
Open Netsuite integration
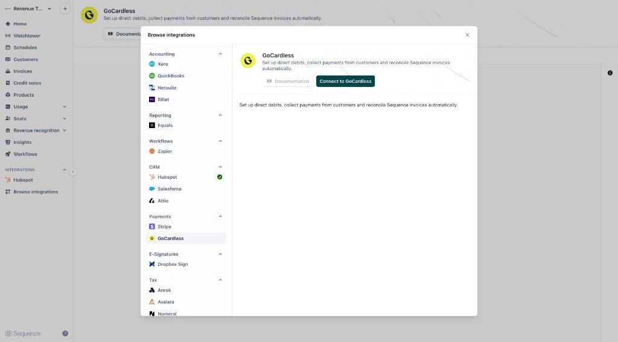[x=186, y=88]
